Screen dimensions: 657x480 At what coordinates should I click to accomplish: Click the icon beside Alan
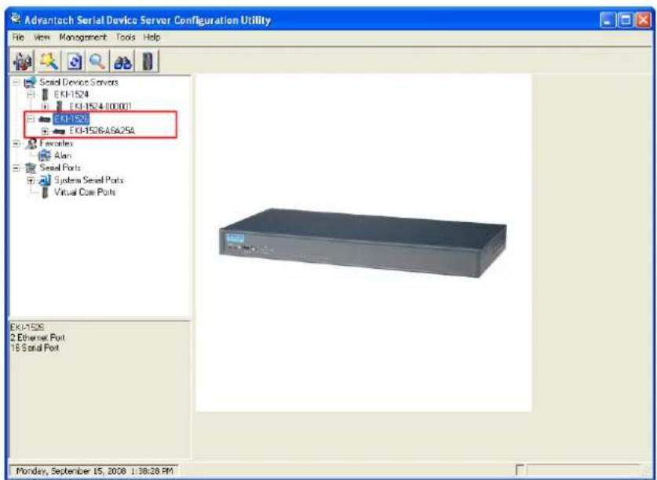click(x=45, y=156)
